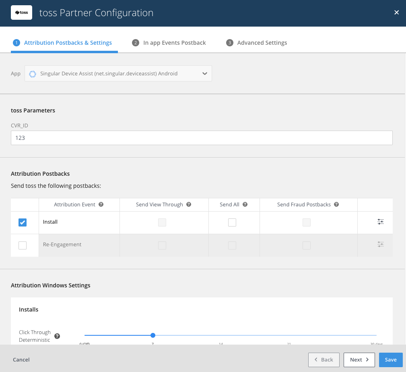
Task: Uncheck the Install attribution event checkbox
Action: click(x=23, y=222)
